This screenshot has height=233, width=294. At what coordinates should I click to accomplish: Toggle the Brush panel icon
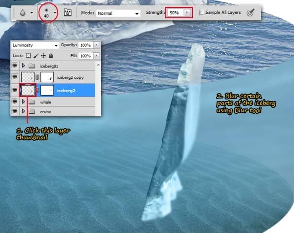click(68, 12)
